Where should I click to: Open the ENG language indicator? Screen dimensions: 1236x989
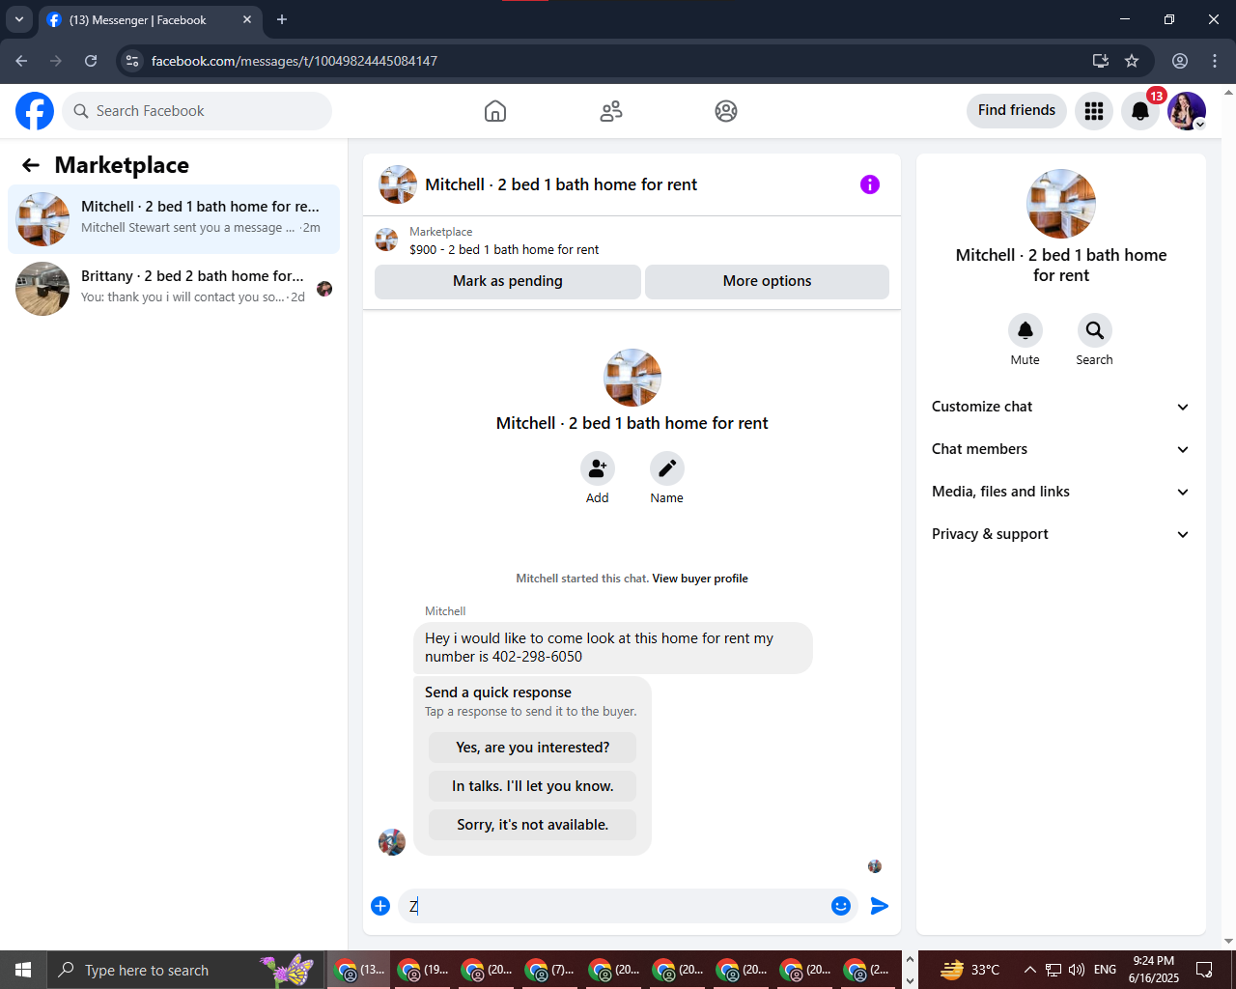coord(1106,970)
